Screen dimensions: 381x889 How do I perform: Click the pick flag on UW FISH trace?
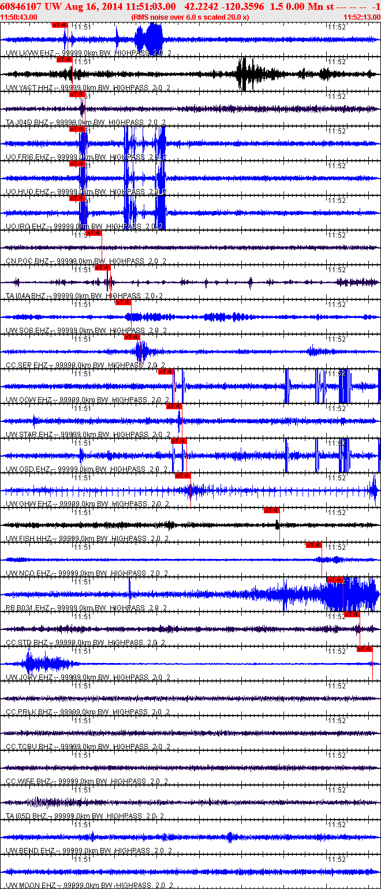272,510
